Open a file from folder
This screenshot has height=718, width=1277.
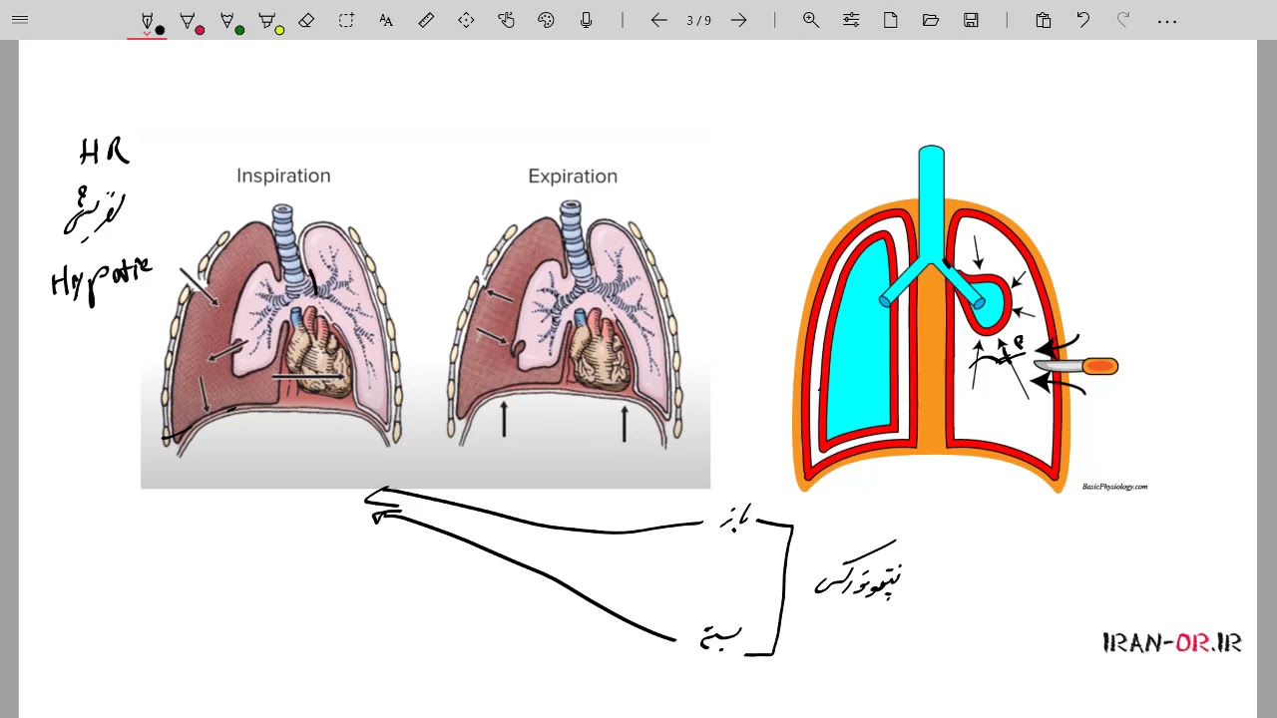click(x=931, y=20)
